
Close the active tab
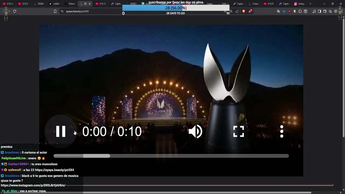[x=89, y=4]
